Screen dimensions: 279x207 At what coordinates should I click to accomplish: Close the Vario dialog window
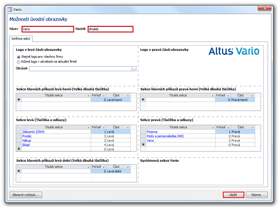[x=264, y=8]
